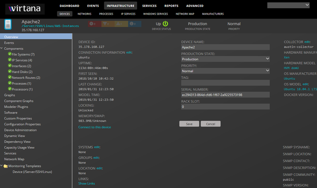The image size is (317, 188).
Task: Select Events in the left sidebar
Action: [9, 43]
